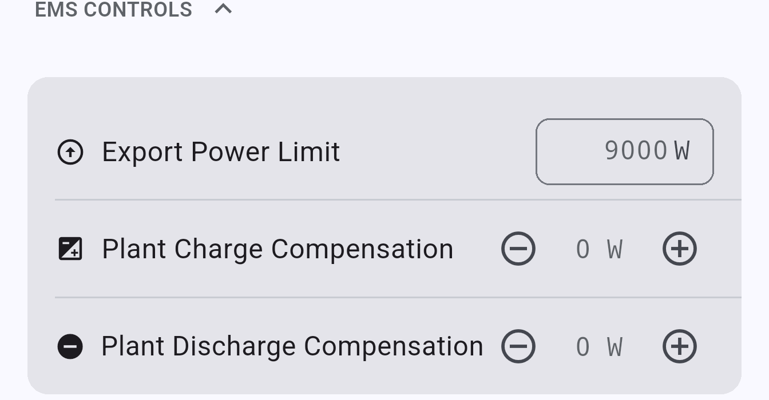Click the Plant Discharge Compensation filled minus icon
This screenshot has height=400, width=769.
click(70, 346)
